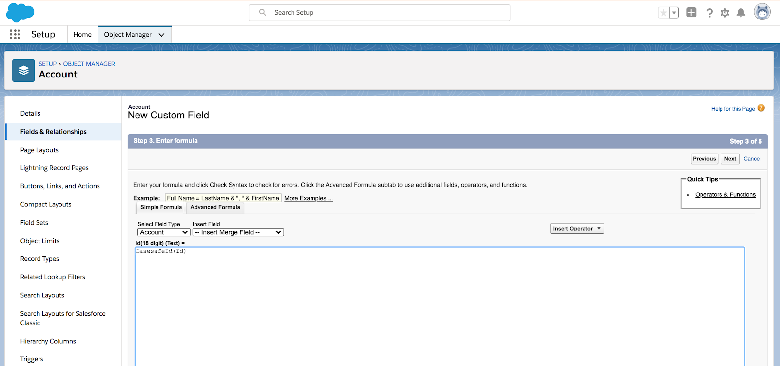780x366 pixels.
Task: Click the Next button
Action: pos(730,159)
